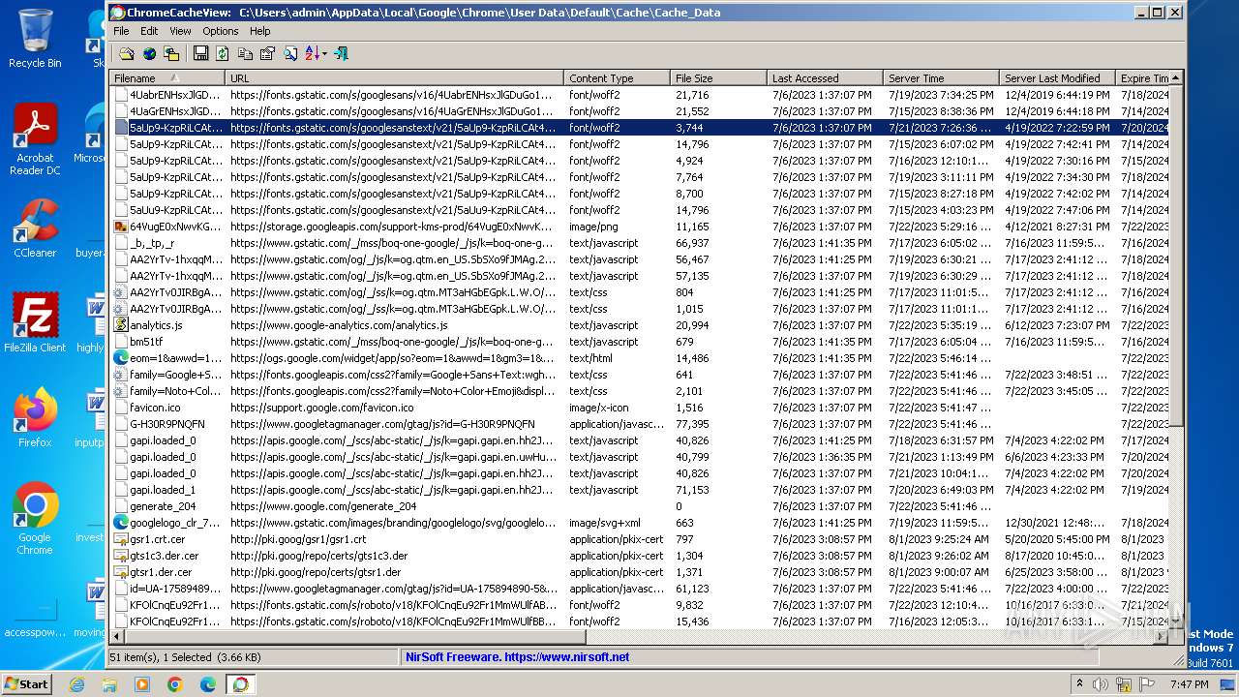Sort by the Content Type column header
This screenshot has height=697, width=1239.
coord(618,78)
